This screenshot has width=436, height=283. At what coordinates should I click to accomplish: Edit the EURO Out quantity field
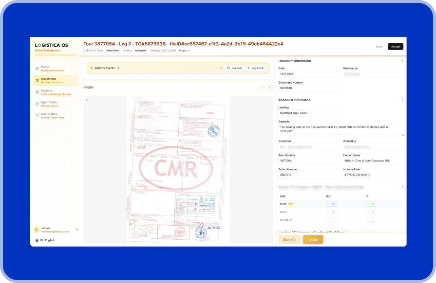point(331,204)
